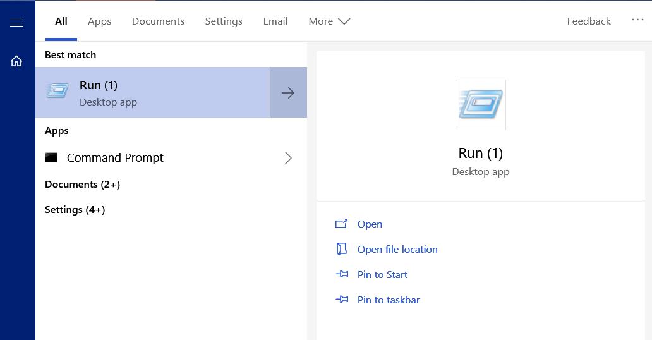This screenshot has width=652, height=340.
Task: Select the Run (1) best match text
Action: [99, 85]
